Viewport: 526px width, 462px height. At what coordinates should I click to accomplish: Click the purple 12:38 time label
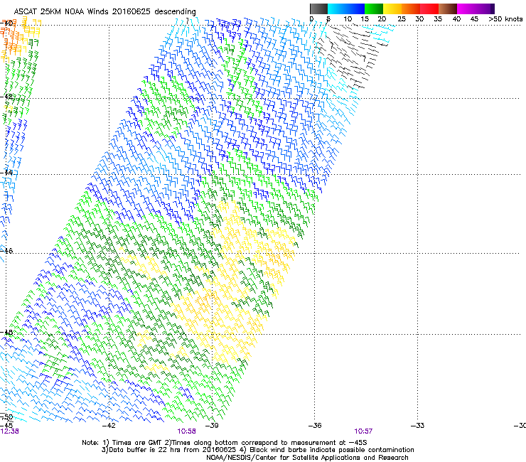(9, 431)
